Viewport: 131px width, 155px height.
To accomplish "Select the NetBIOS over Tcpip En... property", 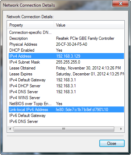I will tap(30, 104).
